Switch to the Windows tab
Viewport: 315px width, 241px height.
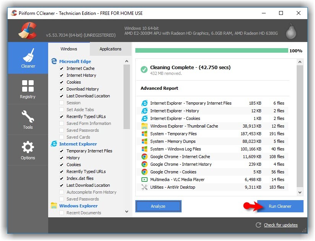point(69,49)
